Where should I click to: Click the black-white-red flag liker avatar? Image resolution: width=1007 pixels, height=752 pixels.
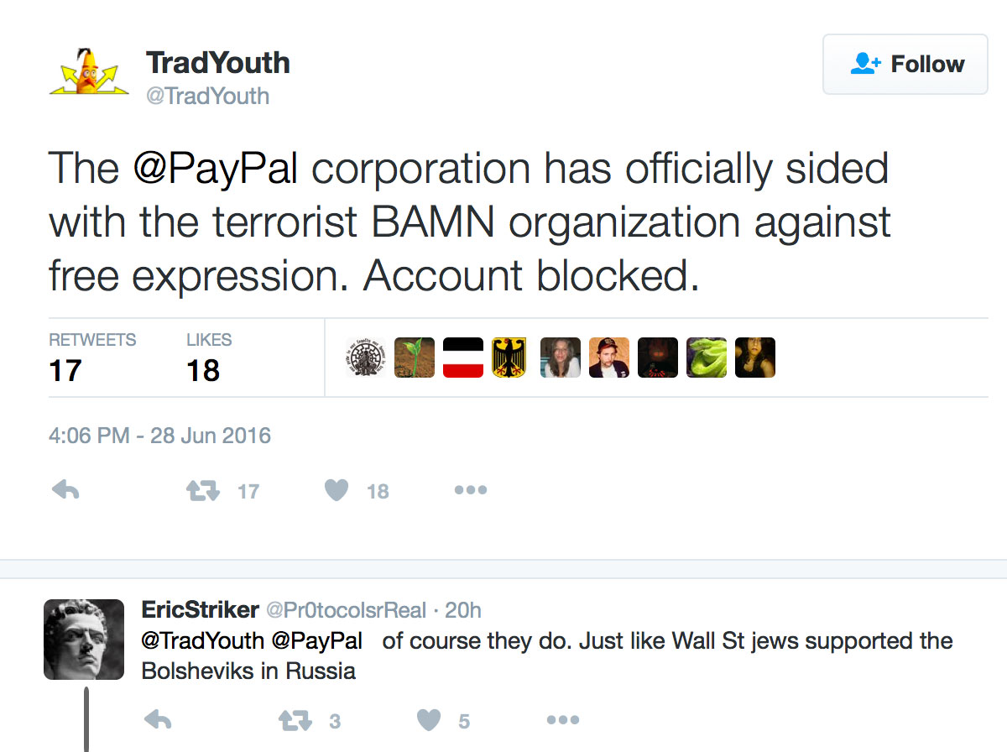pyautogui.click(x=463, y=358)
